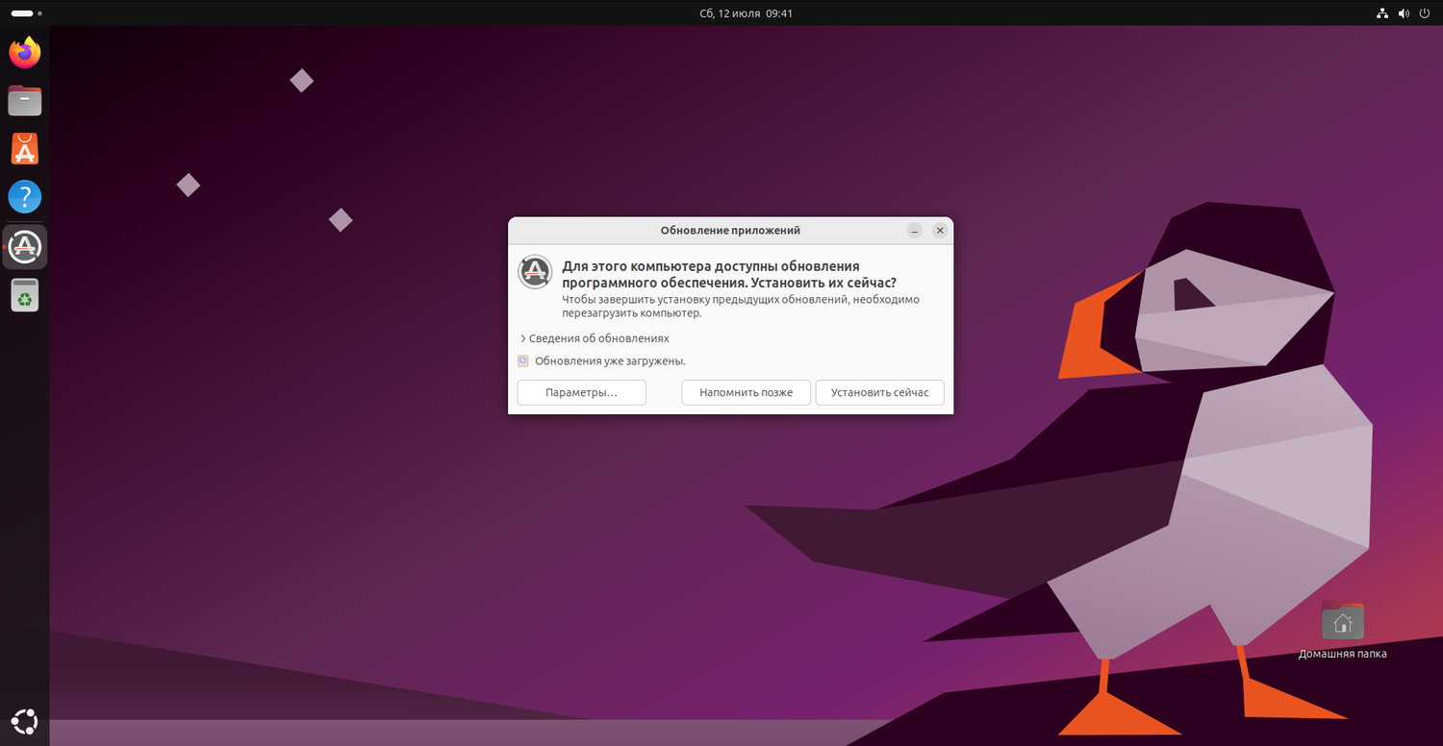Viewport: 1443px width, 746px height.
Task: Select Software Updater icon in dock
Action: (x=25, y=247)
